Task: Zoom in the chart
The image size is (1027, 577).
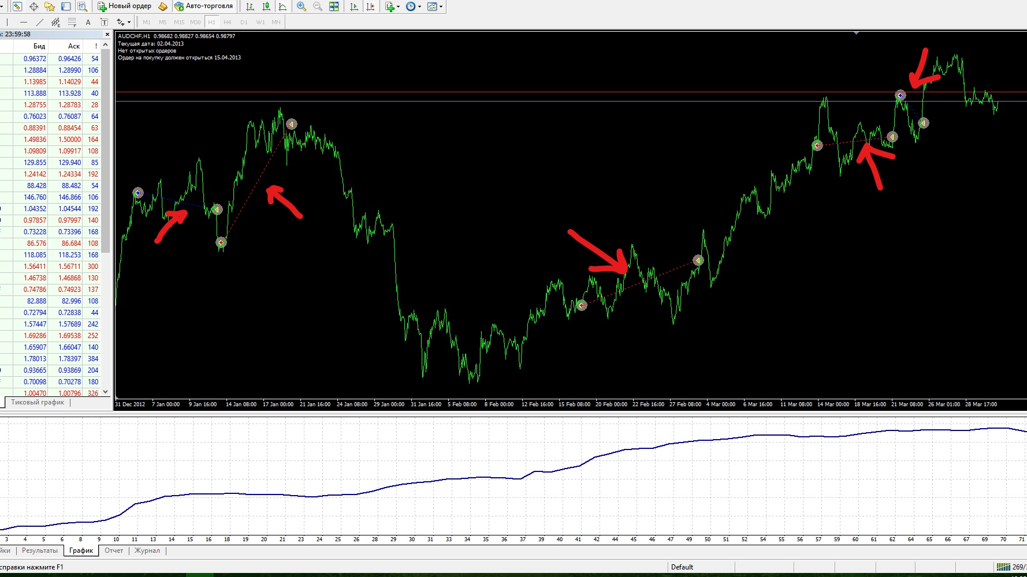Action: pyautogui.click(x=302, y=6)
